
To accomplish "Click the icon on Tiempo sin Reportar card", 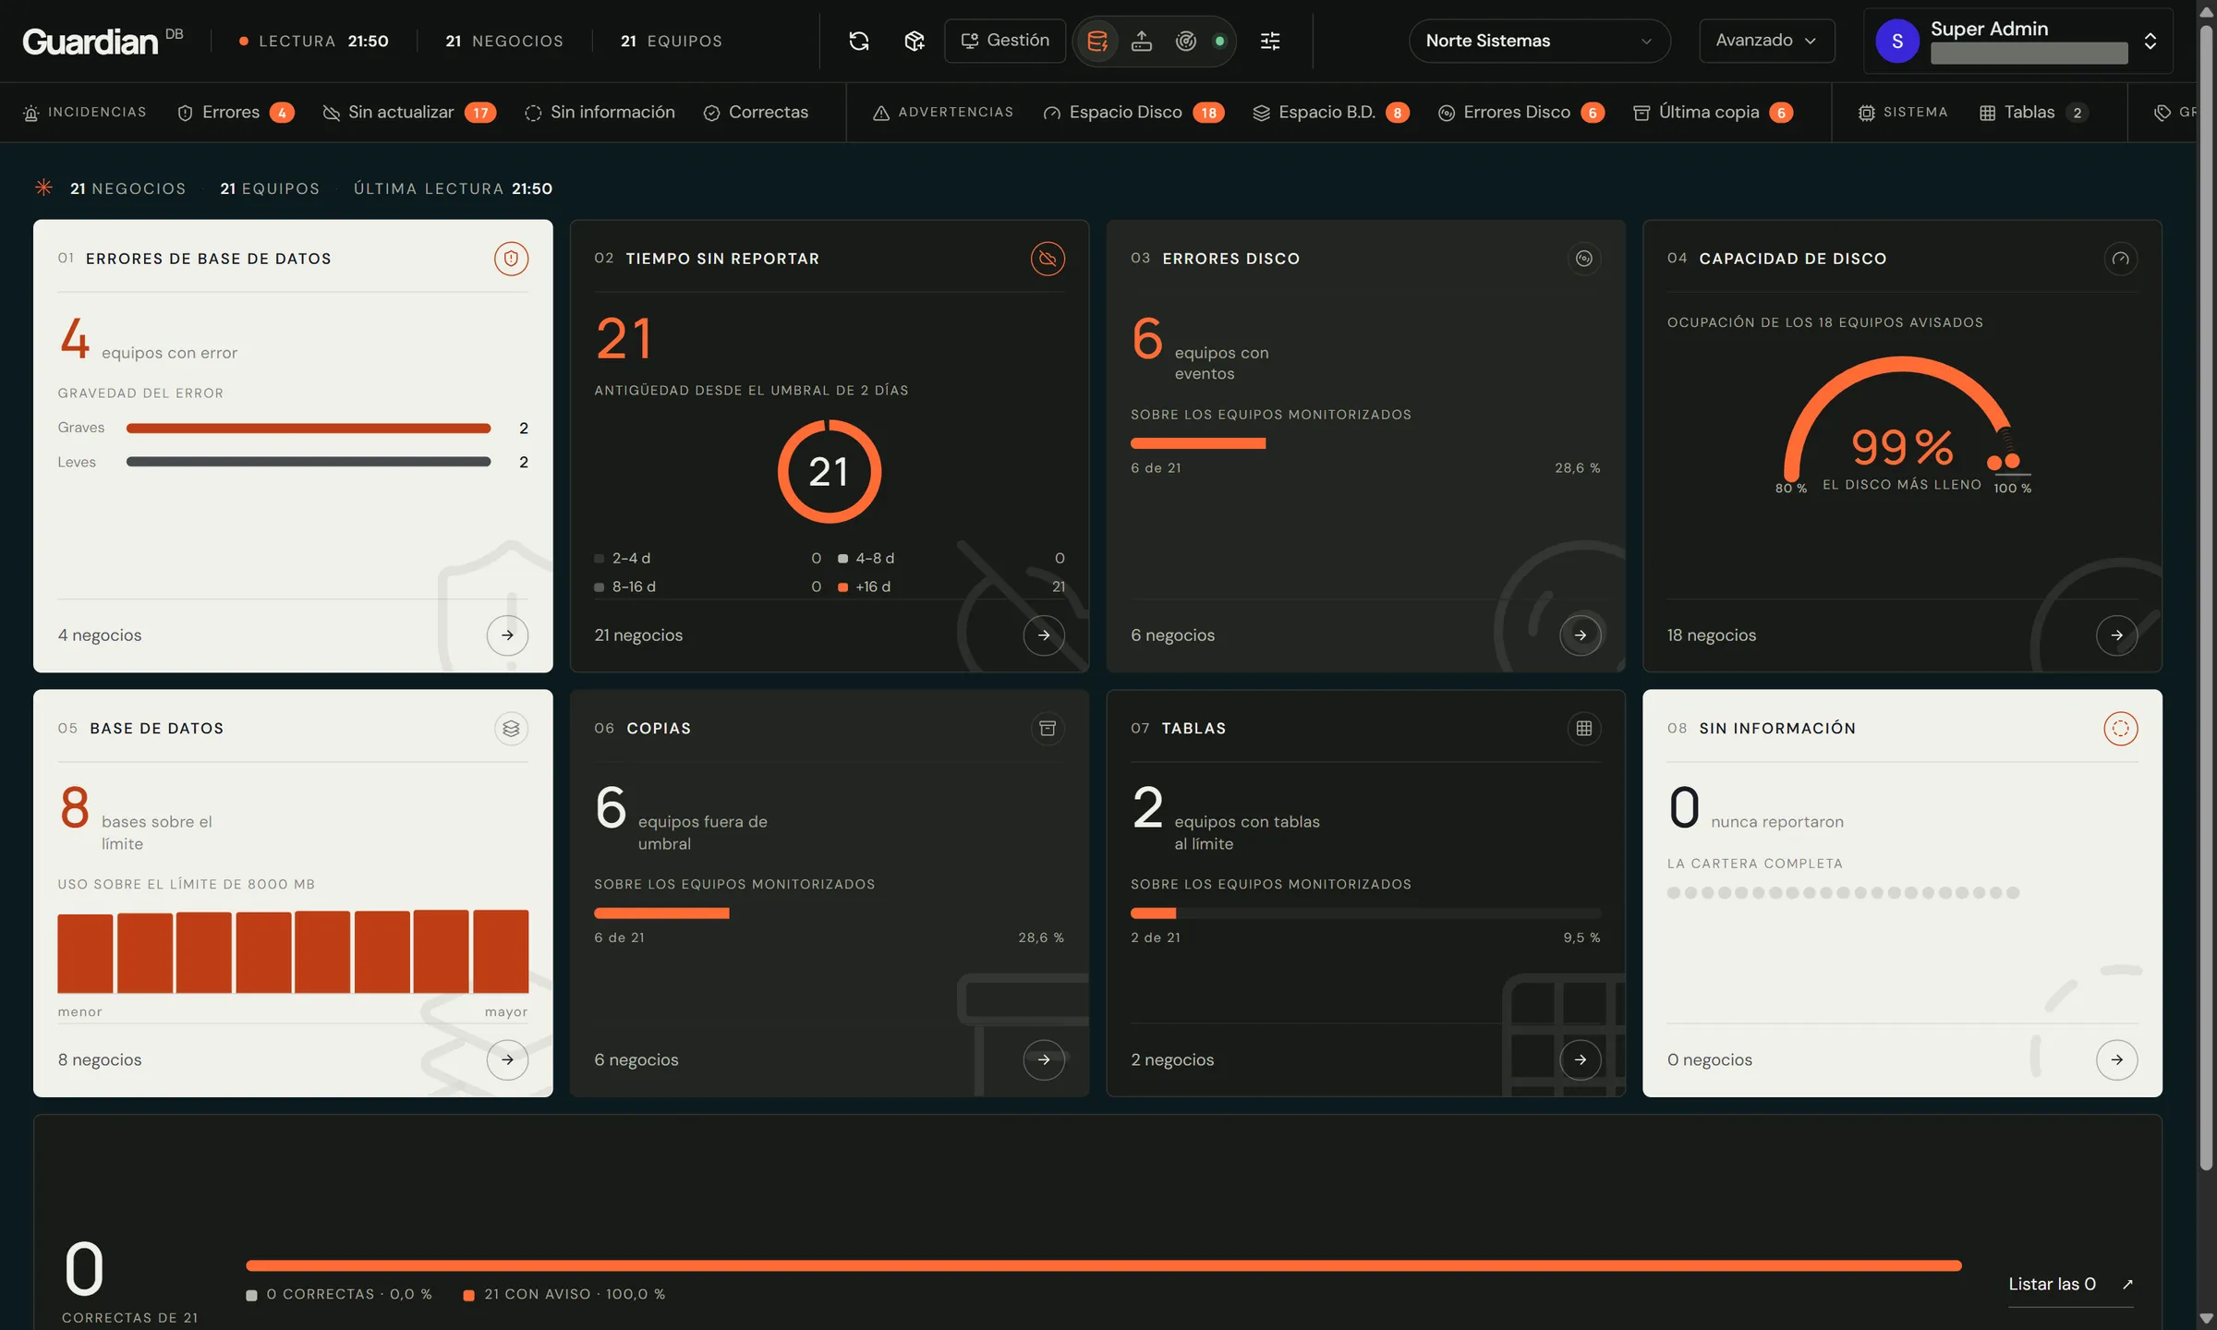I will pyautogui.click(x=1048, y=259).
